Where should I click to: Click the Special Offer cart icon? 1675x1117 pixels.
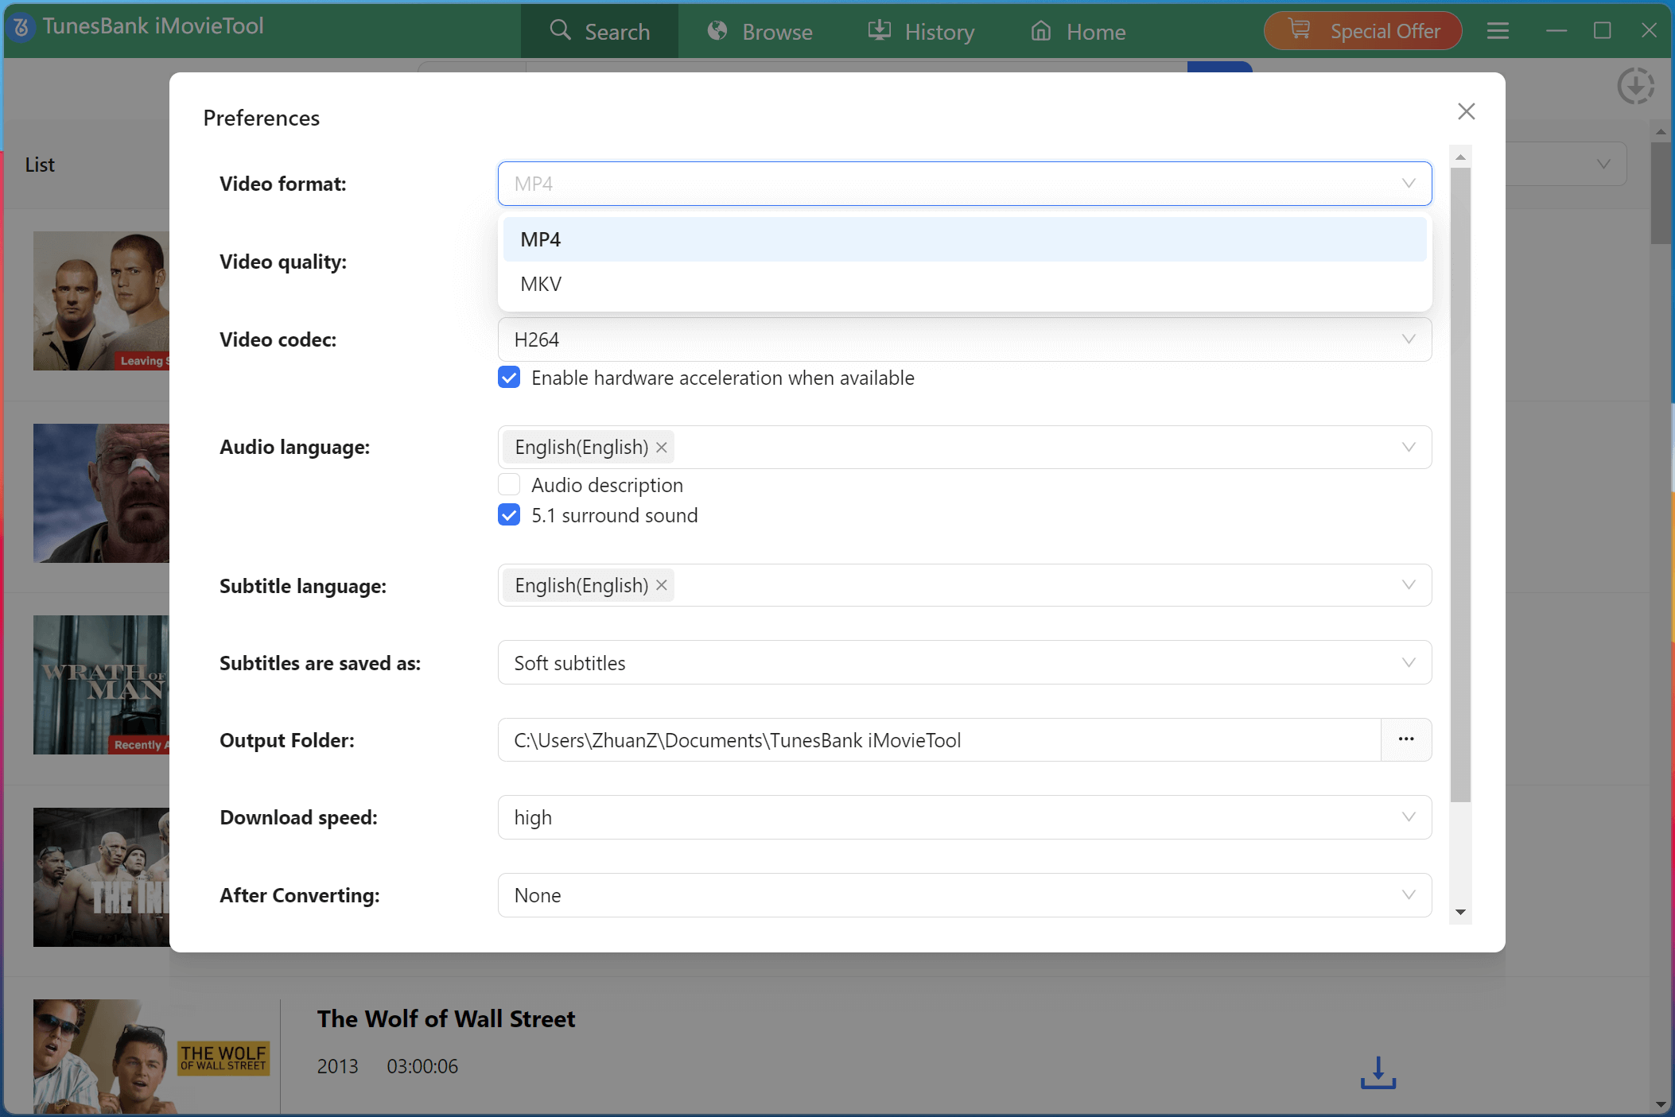click(1300, 30)
